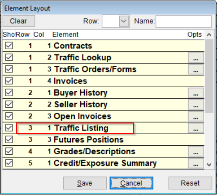Uncheck the Show checkbox for Contracts
Screen dimensions: 217x195
9,46
